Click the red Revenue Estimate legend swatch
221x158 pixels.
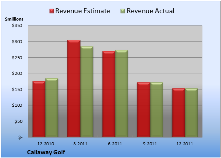click(51, 11)
